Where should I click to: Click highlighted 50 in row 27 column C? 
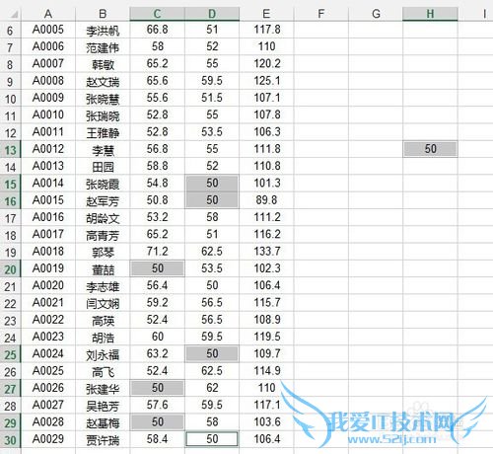point(158,388)
